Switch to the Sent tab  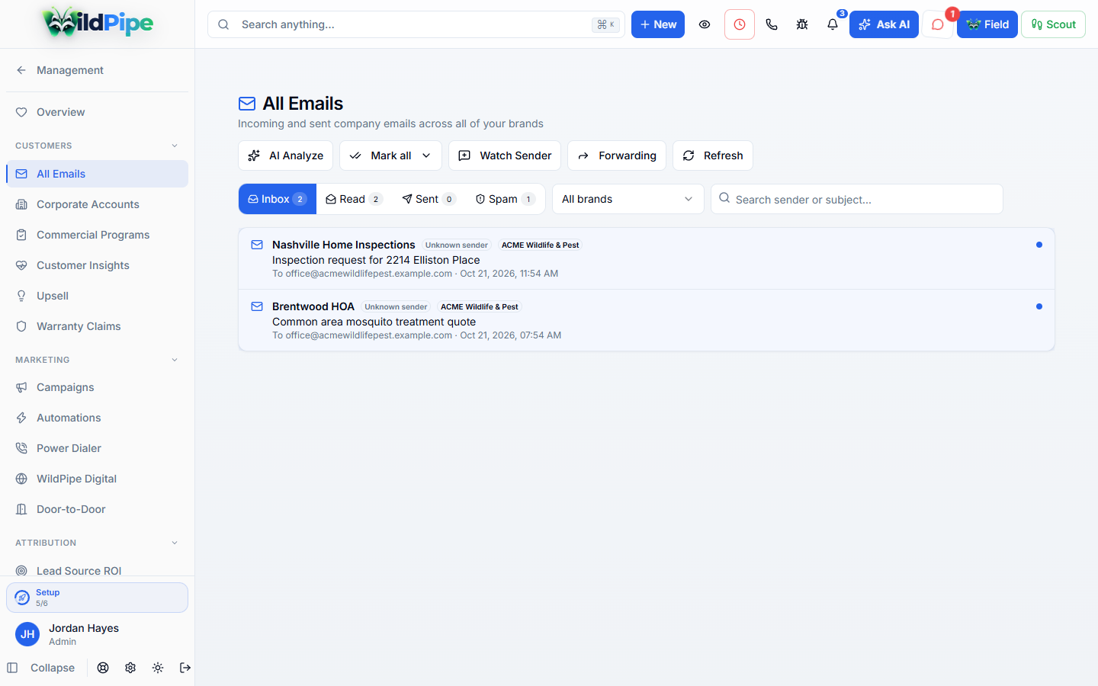click(429, 199)
